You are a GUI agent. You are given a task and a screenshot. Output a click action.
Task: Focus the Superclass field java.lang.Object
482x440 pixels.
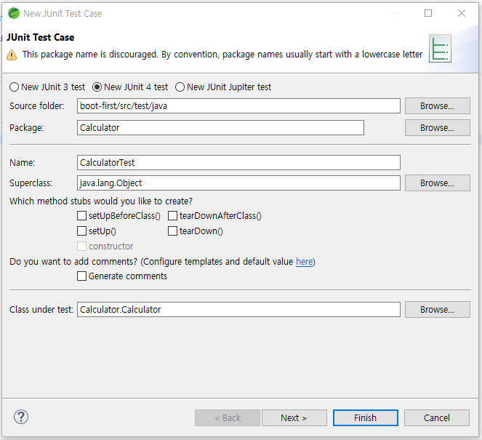tap(238, 183)
